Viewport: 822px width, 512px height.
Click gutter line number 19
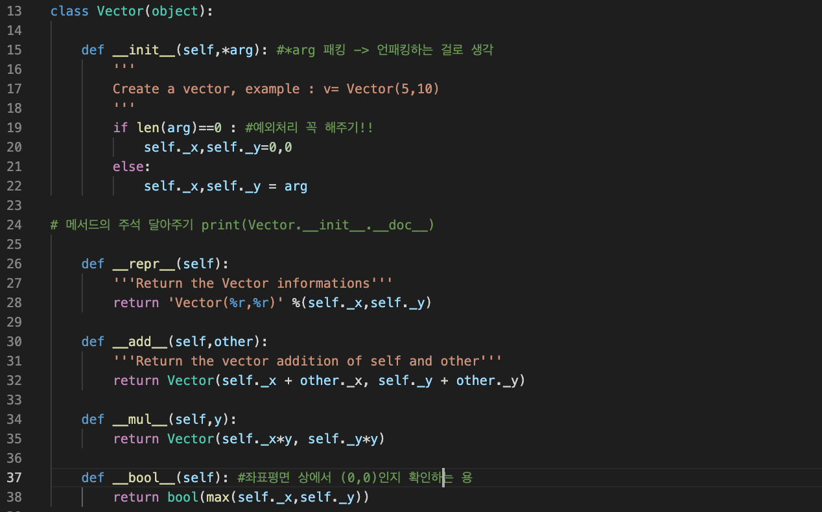(x=14, y=128)
